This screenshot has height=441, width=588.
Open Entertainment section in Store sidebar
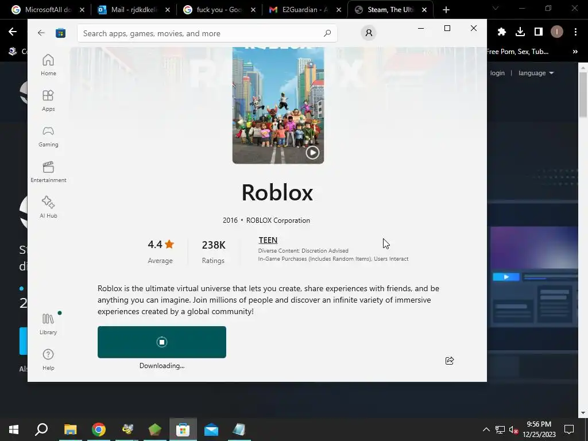[x=48, y=172]
